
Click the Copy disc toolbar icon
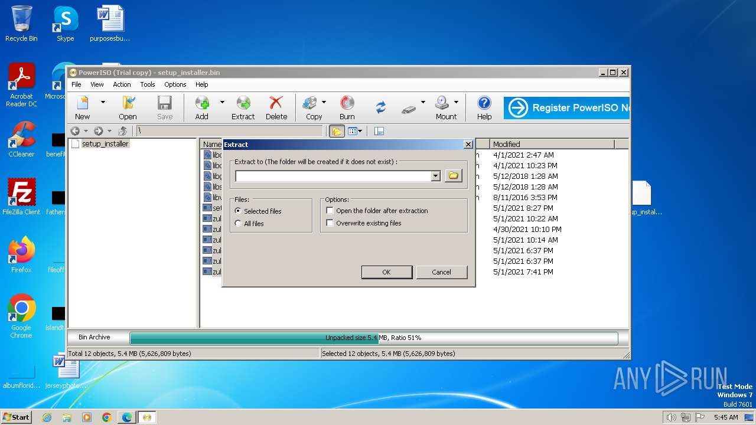tap(311, 103)
